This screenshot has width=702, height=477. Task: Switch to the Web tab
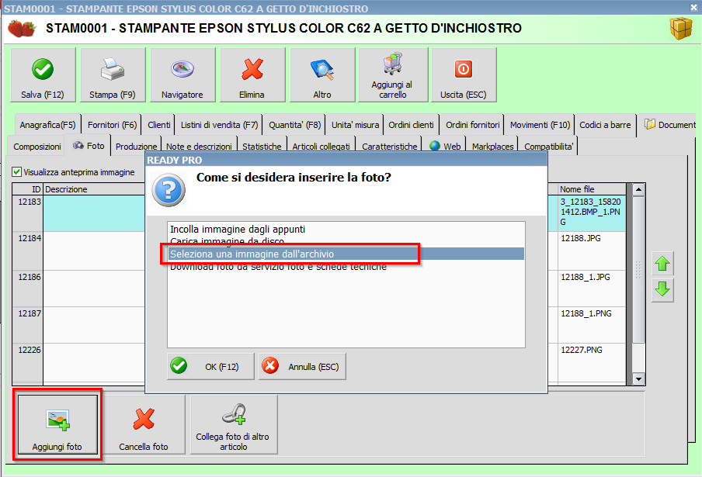(x=445, y=146)
